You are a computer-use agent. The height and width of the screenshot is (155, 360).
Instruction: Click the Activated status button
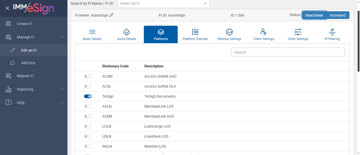[338, 15]
